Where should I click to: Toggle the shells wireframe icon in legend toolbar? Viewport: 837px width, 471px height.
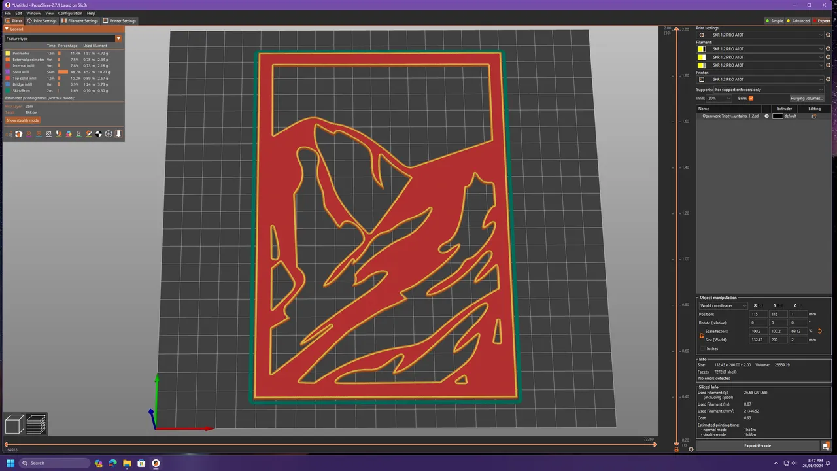[109, 134]
